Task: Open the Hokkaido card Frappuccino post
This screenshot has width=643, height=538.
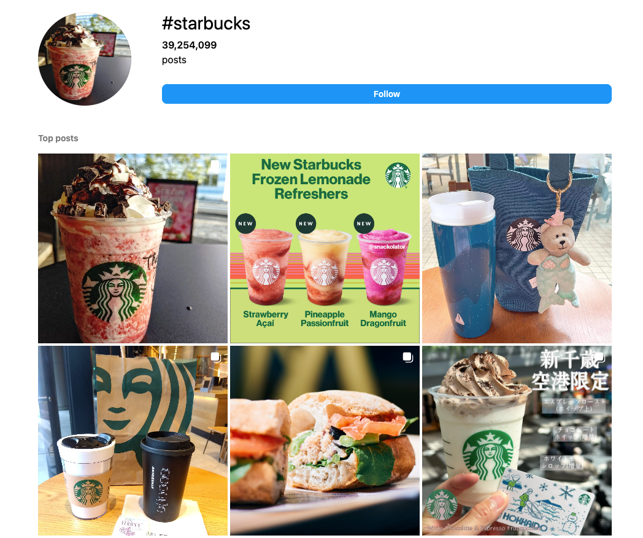Action: point(517,440)
